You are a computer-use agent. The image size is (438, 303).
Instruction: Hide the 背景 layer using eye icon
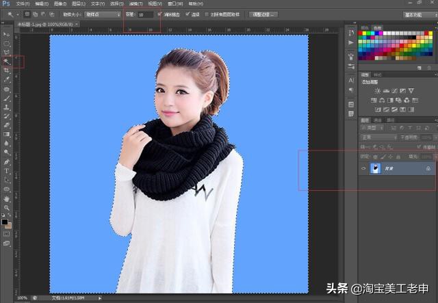(363, 168)
